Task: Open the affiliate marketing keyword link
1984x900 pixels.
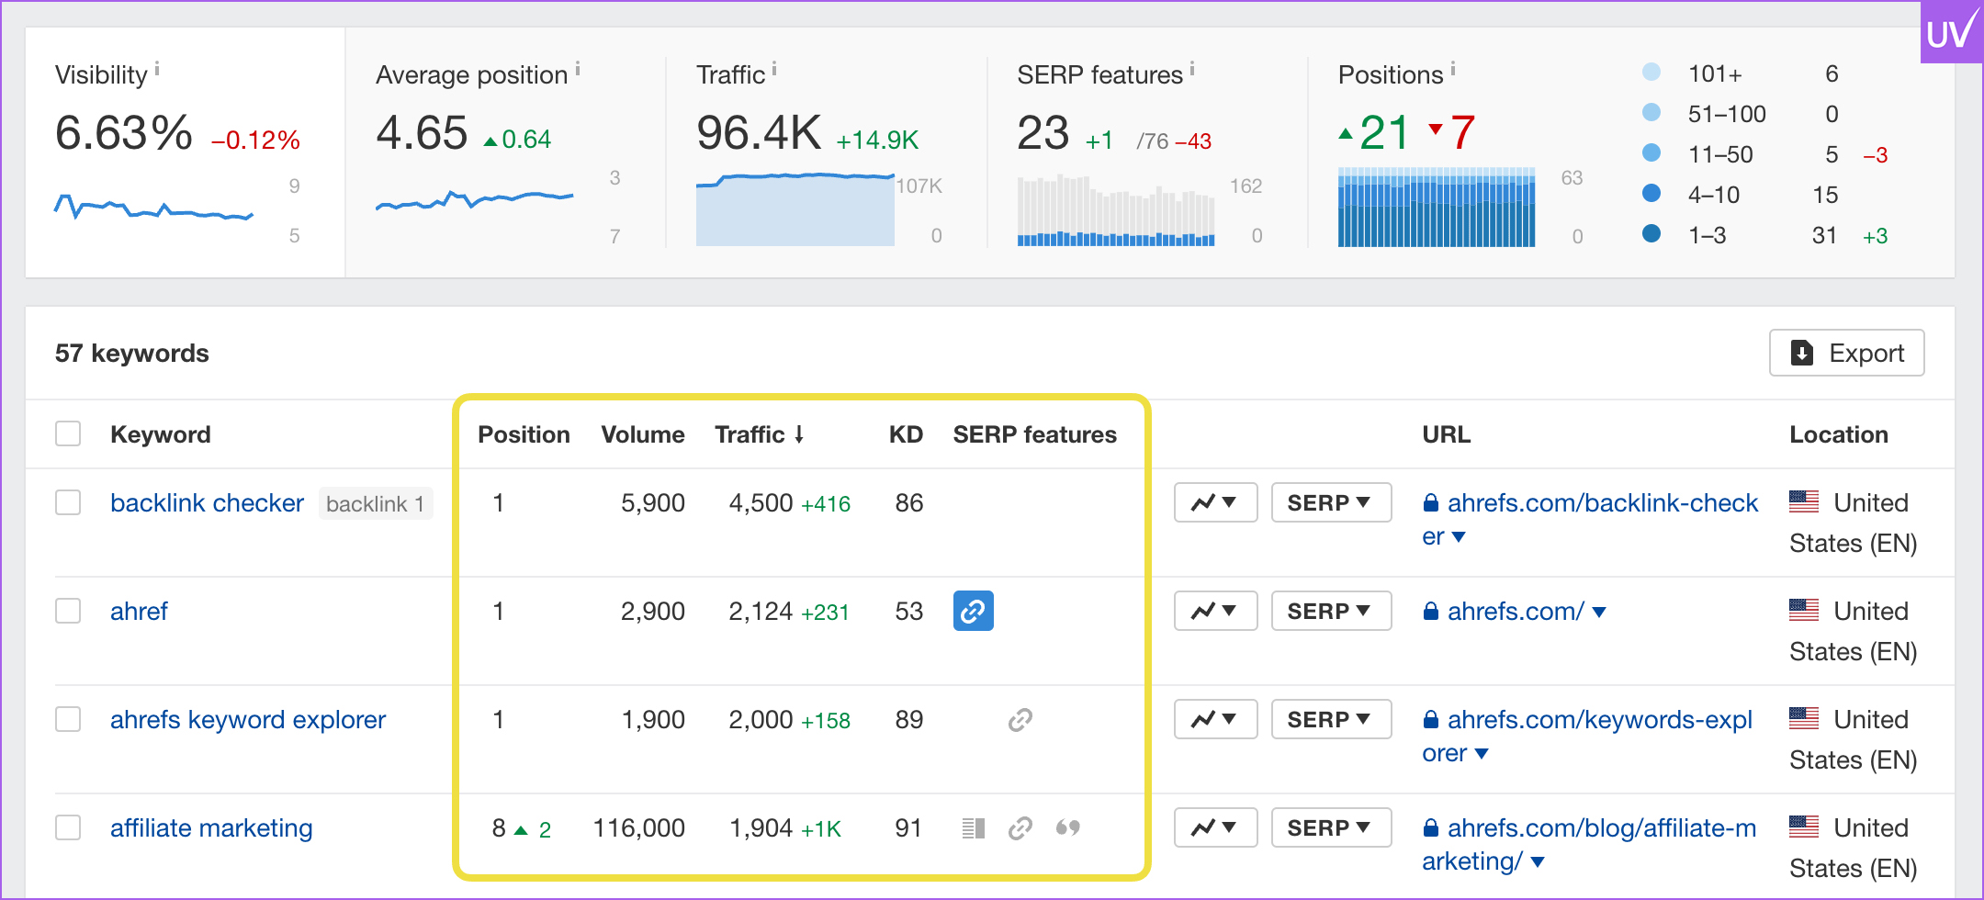Action: [x=211, y=828]
